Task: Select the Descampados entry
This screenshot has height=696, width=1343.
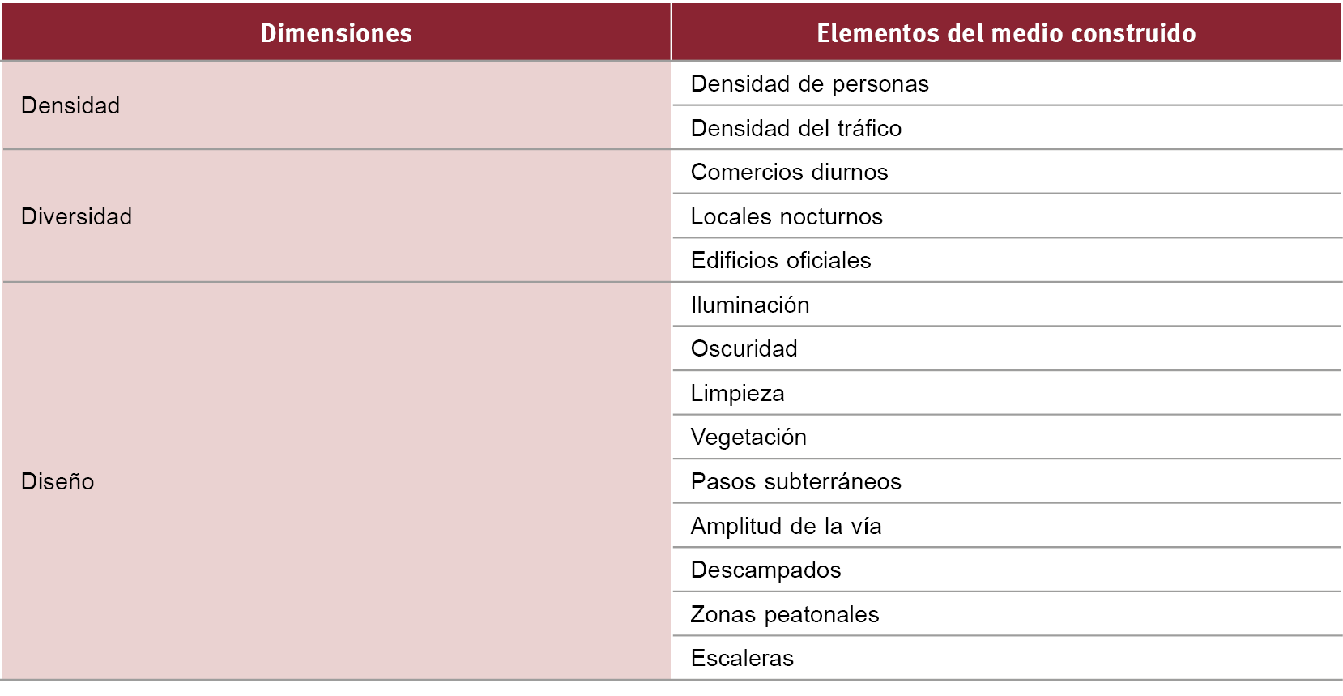Action: [765, 570]
